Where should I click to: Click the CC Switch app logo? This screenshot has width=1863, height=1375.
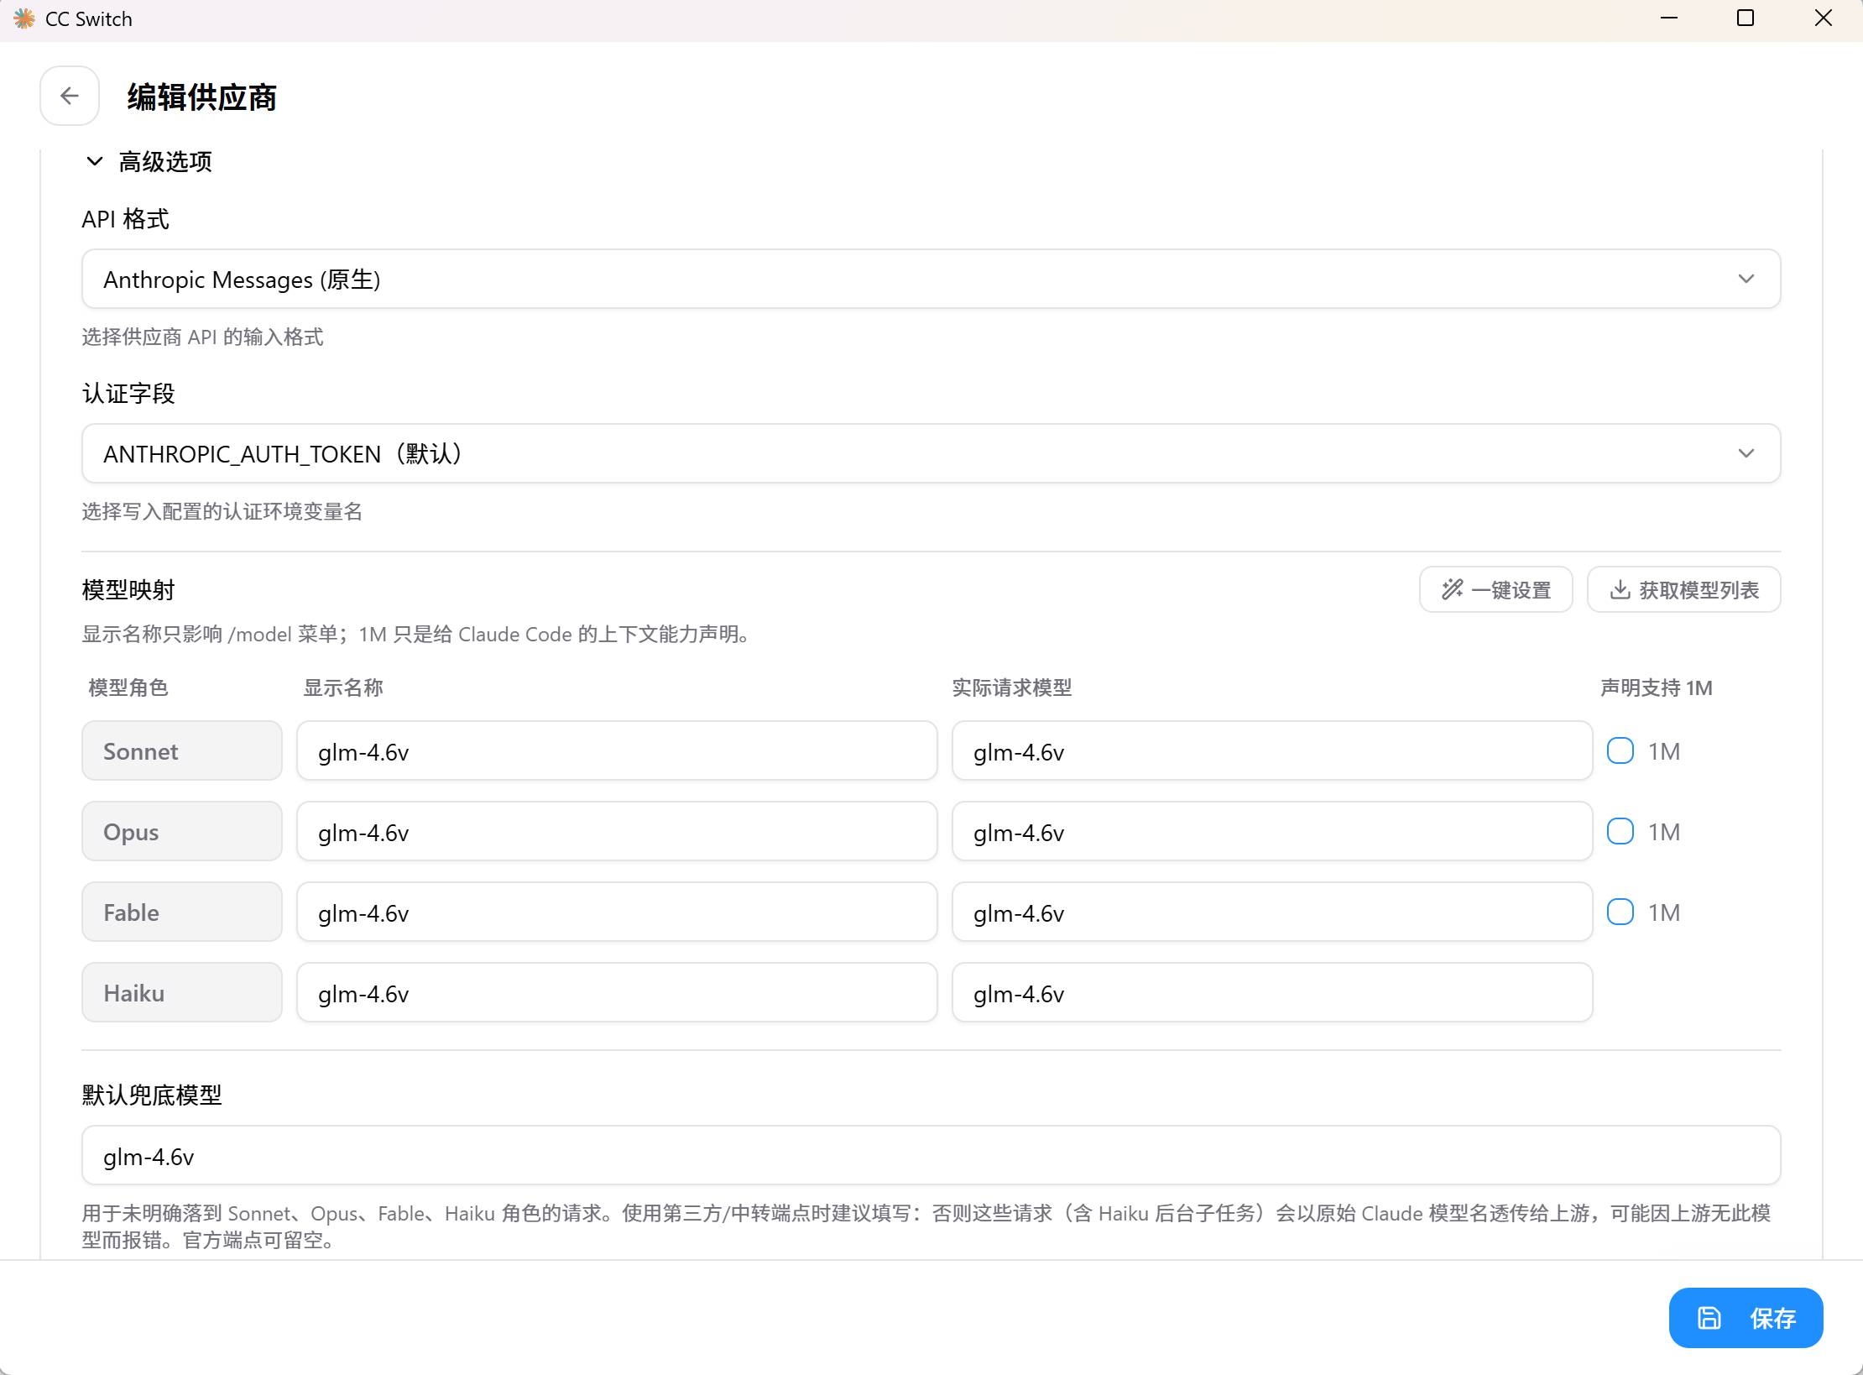pyautogui.click(x=24, y=18)
